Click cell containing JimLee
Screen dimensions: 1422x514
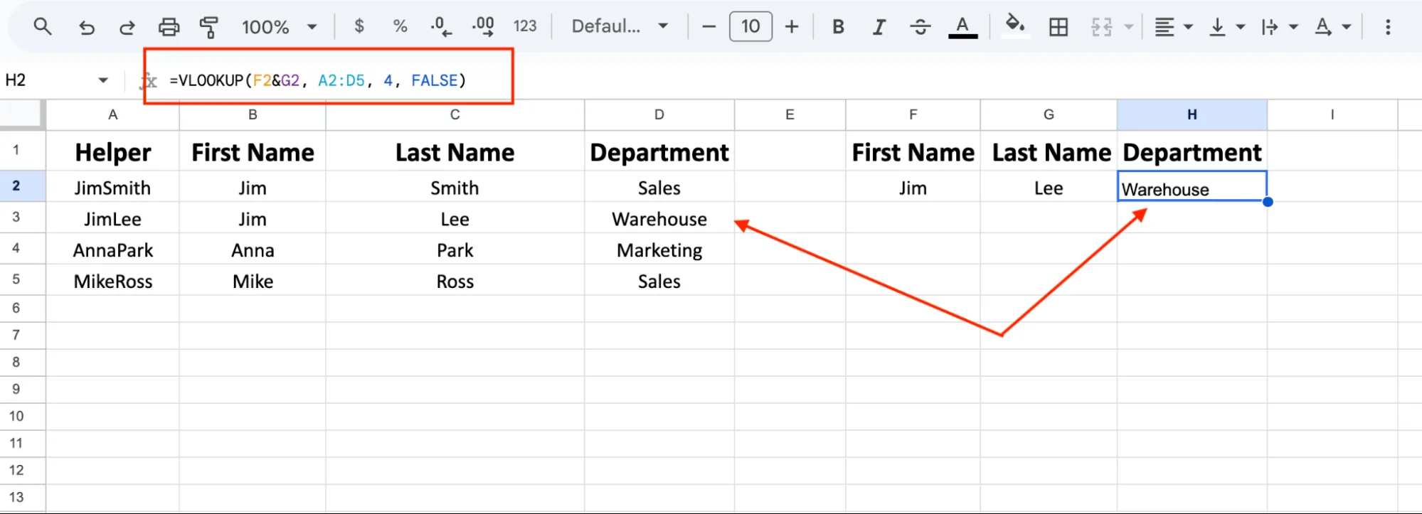(112, 219)
